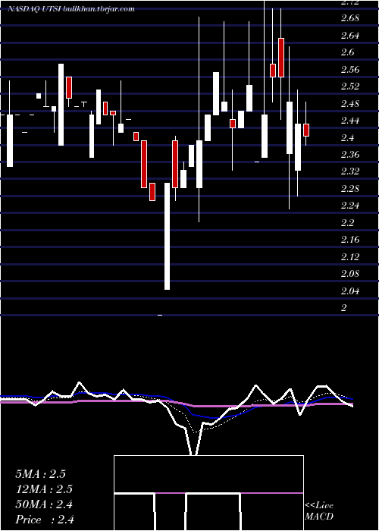Click the 2.28 price axis label
379x531 pixels.
[350, 189]
